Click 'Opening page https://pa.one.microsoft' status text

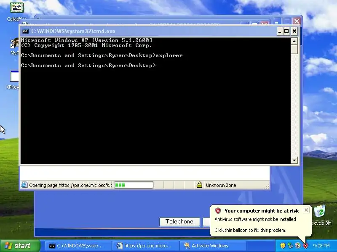[70, 185]
